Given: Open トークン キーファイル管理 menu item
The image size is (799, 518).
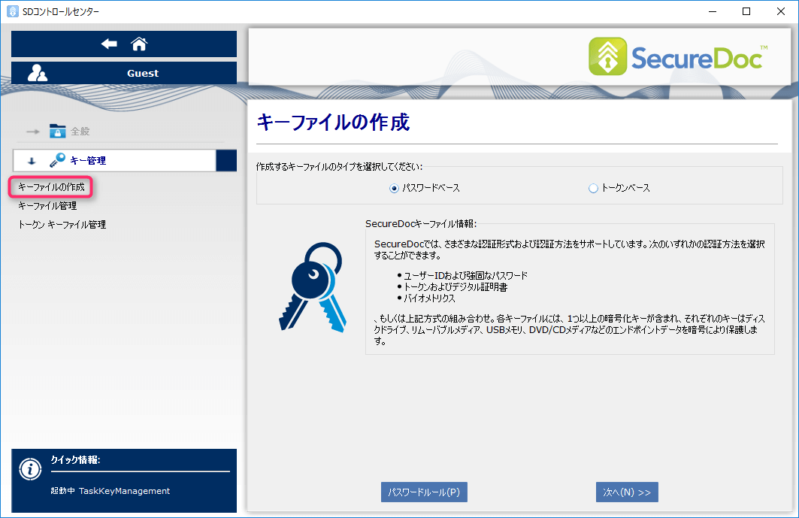Looking at the screenshot, I should tap(62, 224).
